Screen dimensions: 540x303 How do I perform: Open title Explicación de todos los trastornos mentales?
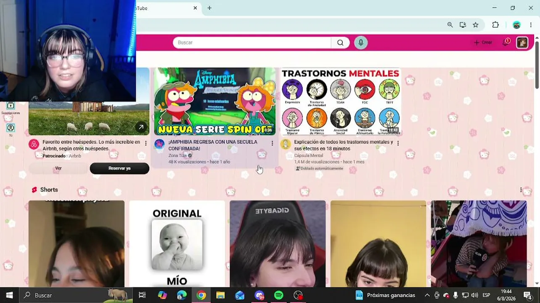(344, 145)
